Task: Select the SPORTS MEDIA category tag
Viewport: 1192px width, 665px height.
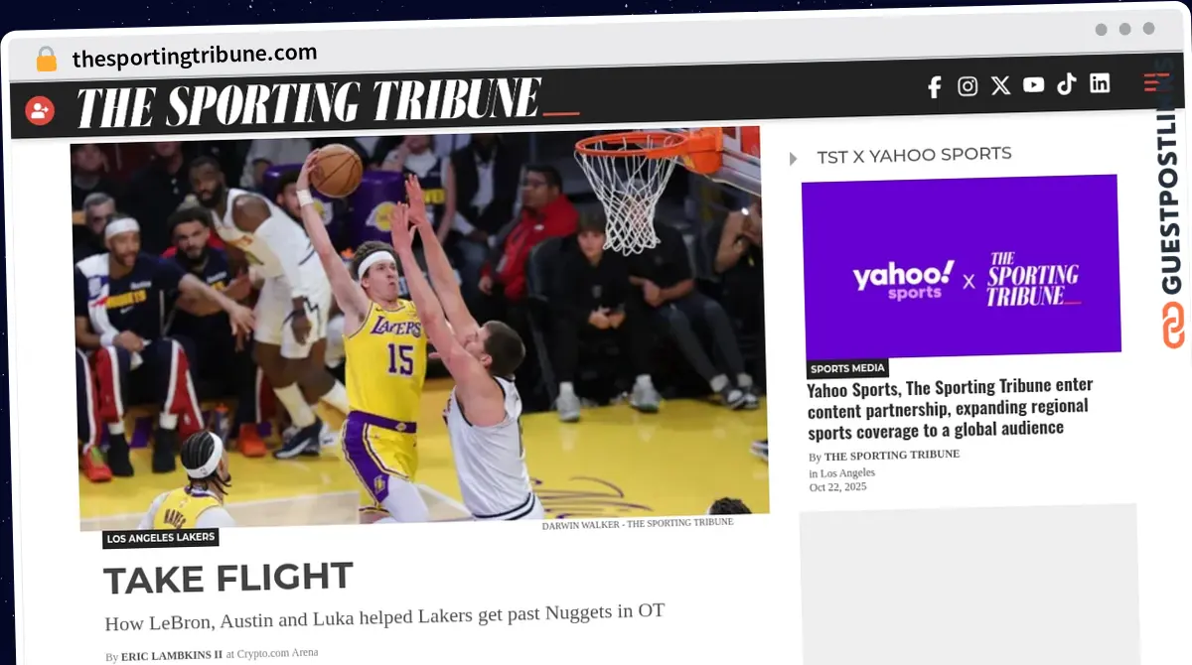Action: (x=847, y=367)
